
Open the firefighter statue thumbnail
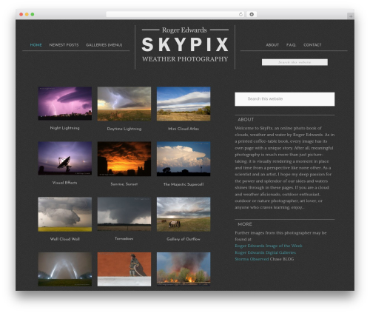tap(124, 269)
